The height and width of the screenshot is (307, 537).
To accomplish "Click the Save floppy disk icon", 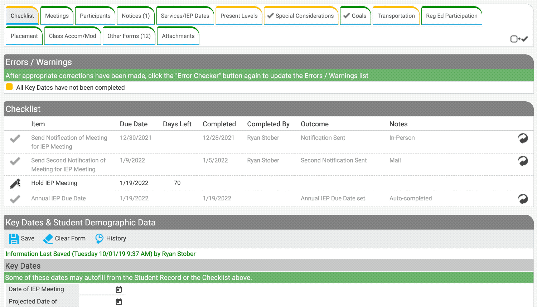I will pos(14,239).
